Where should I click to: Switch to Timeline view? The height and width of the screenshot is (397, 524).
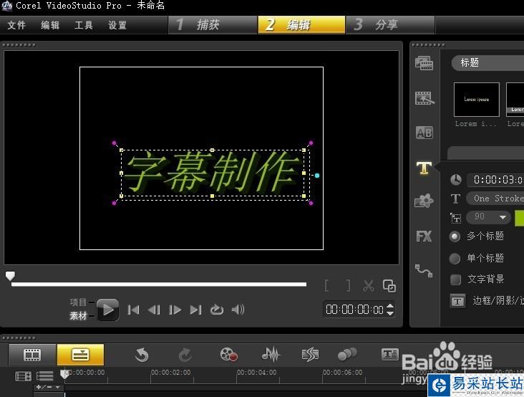[x=80, y=355]
